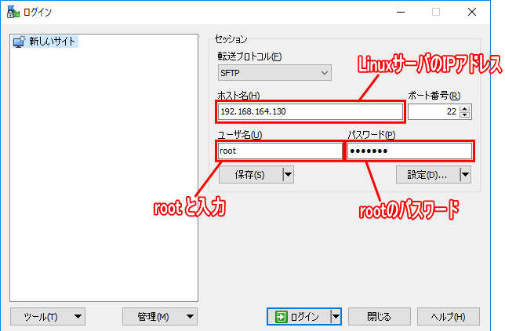Click the パスワード password field
The image size is (505, 331).
(409, 151)
